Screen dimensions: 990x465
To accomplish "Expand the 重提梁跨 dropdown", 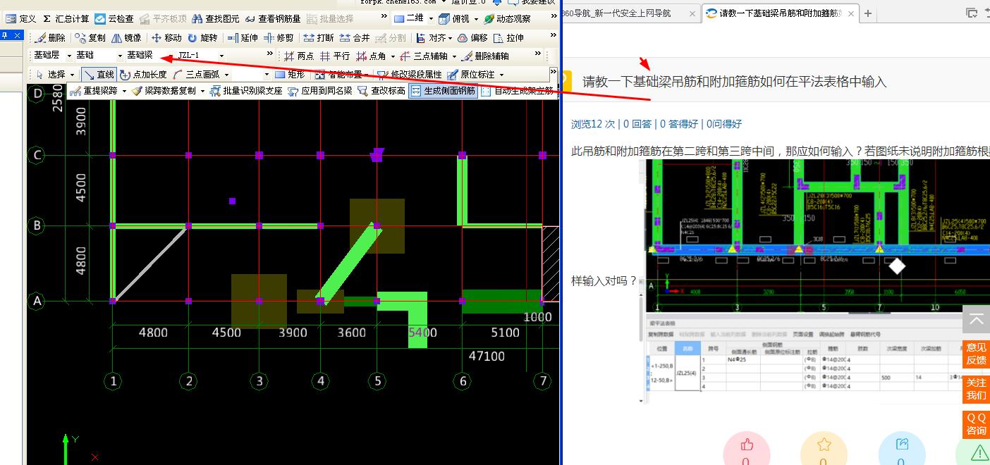I will tap(124, 91).
